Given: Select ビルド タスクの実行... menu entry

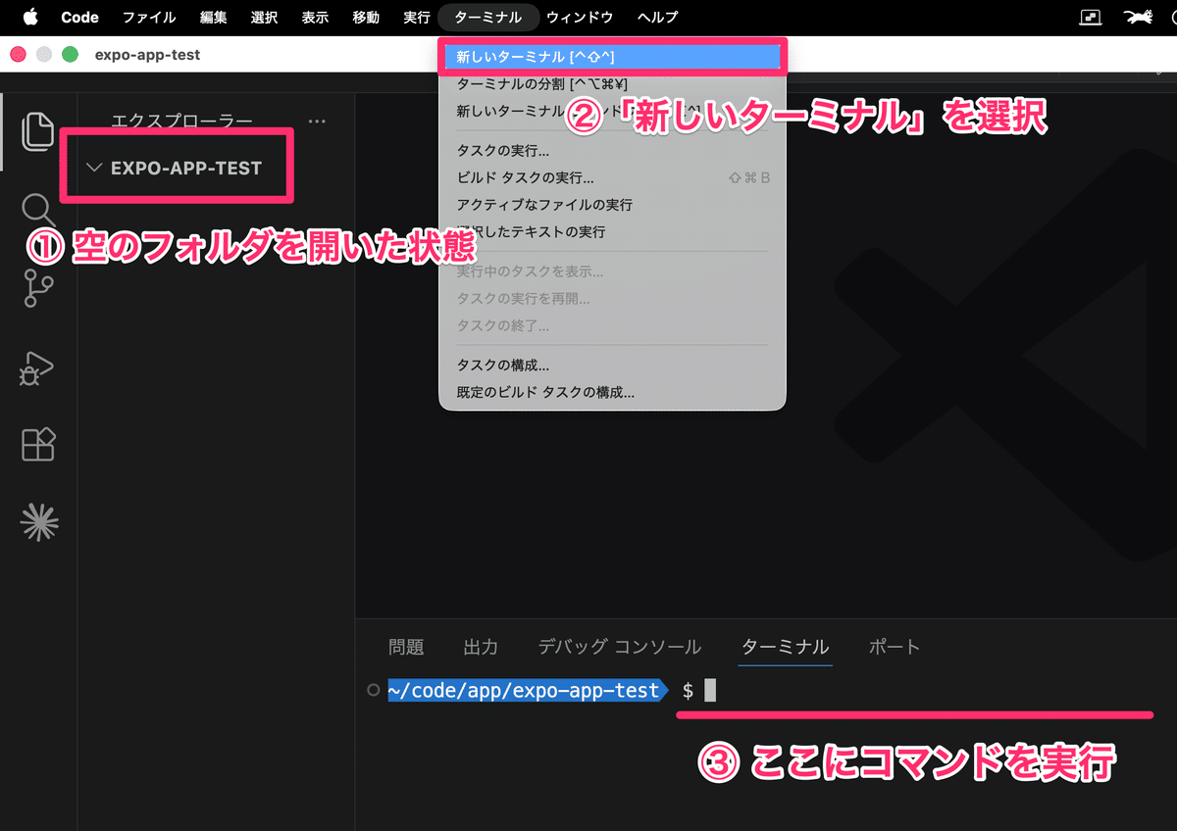Looking at the screenshot, I should click(612, 178).
